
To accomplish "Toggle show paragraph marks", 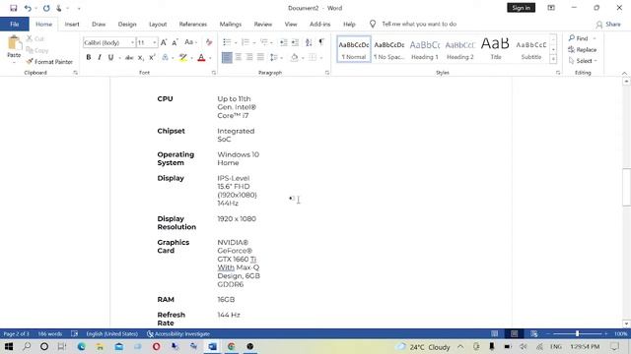I will point(321,42).
